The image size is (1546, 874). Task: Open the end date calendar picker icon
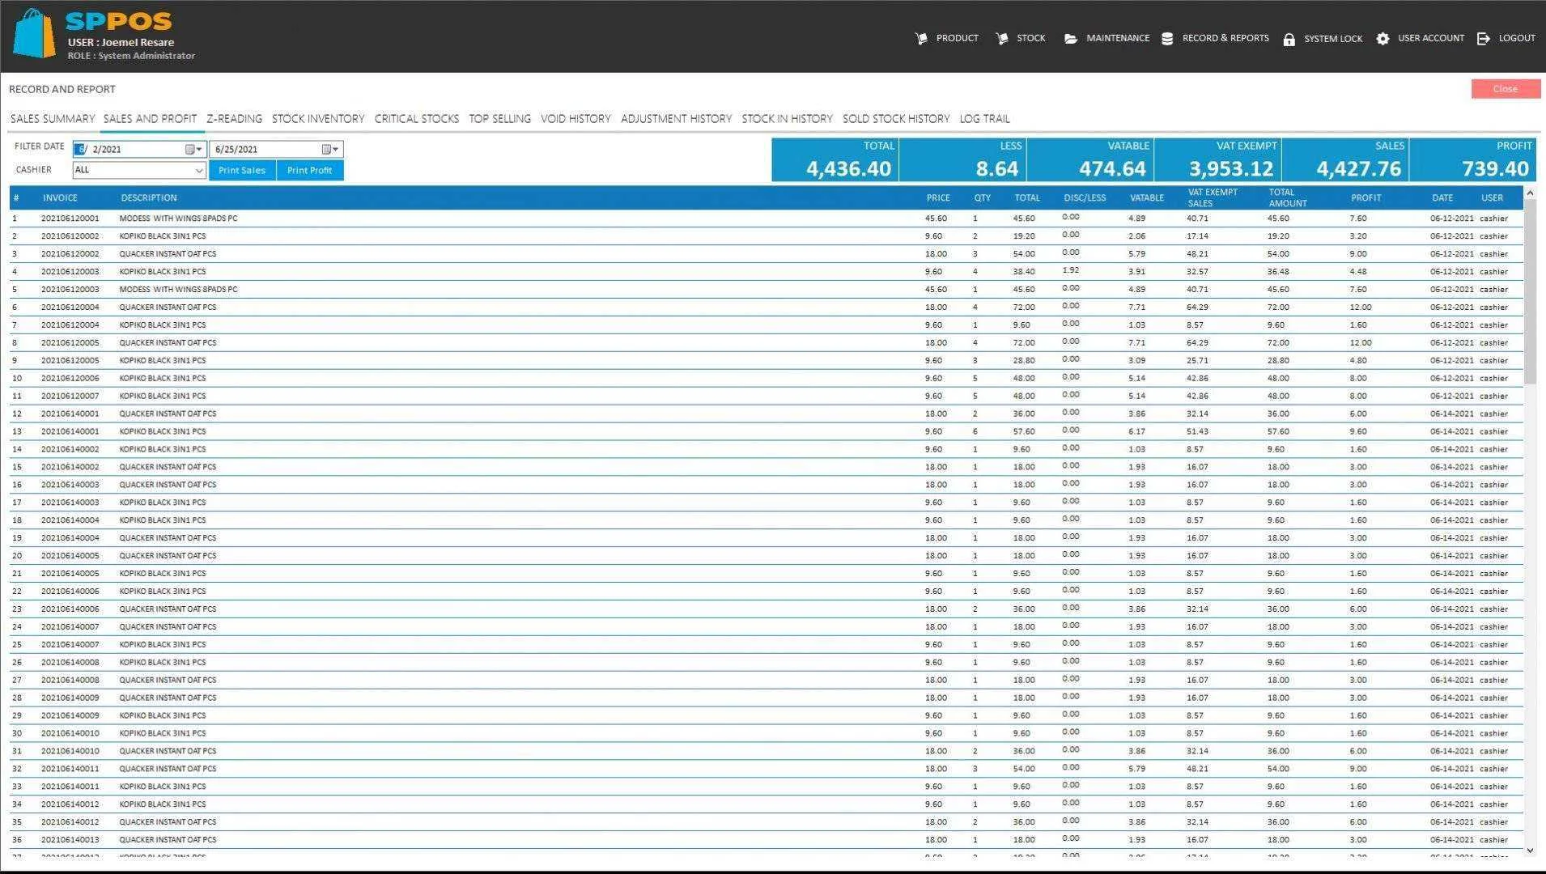pyautogui.click(x=326, y=149)
